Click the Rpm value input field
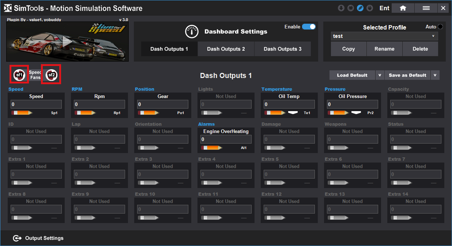The width and height of the screenshot is (452, 246). pos(99,104)
